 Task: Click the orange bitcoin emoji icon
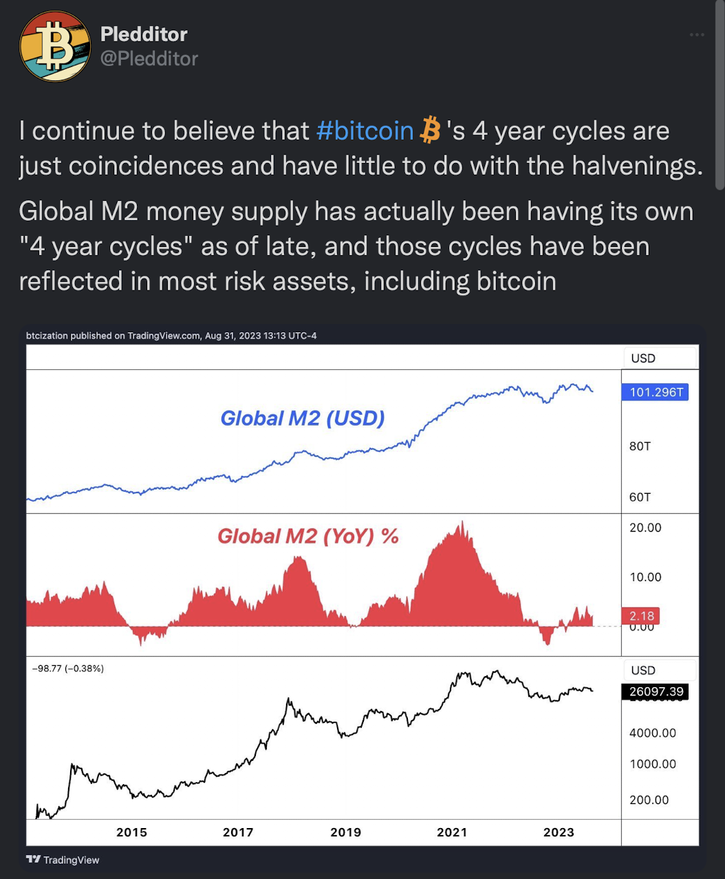[430, 130]
